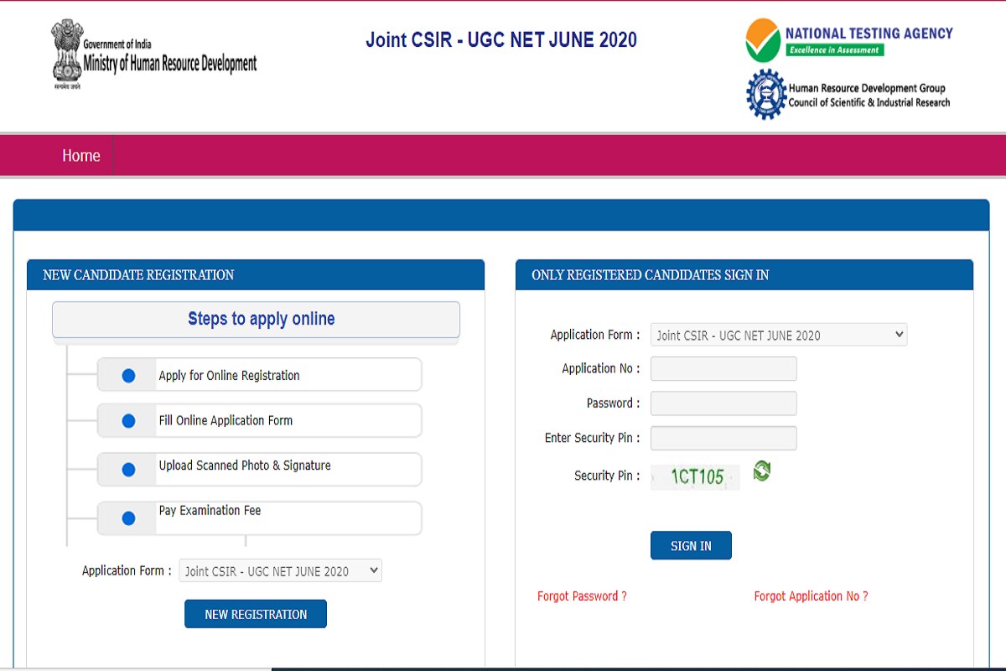Click the security pin captcha image 1CT105
The image size is (1006, 671).
[695, 476]
